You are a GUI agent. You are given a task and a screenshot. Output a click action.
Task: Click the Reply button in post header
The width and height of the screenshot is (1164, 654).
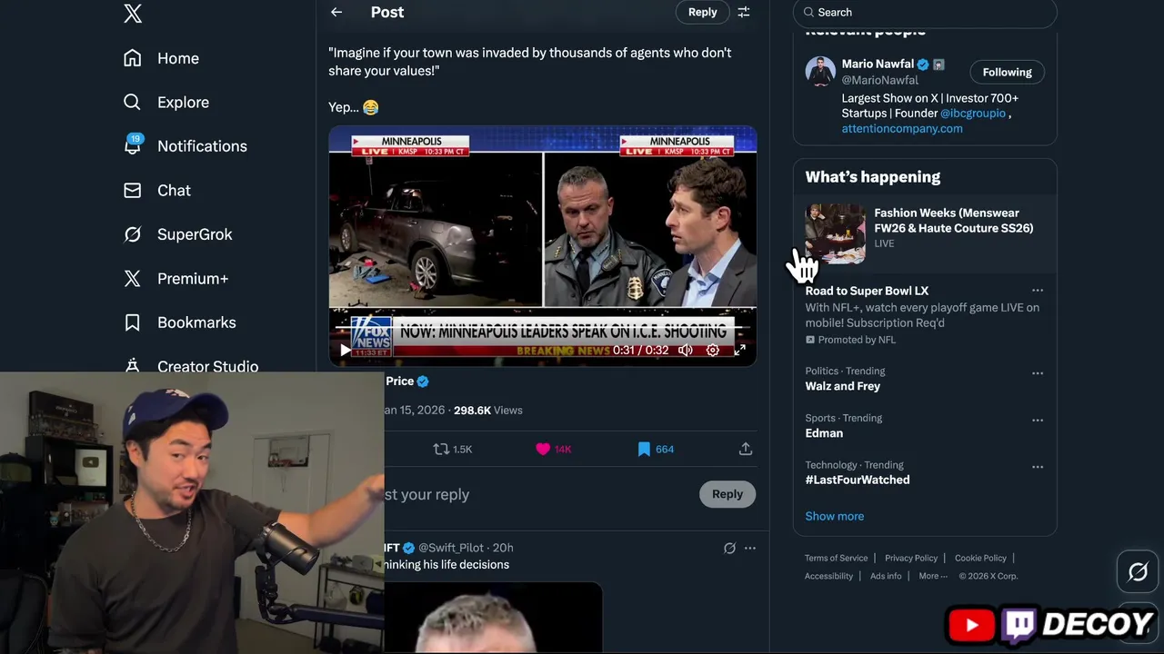point(702,12)
